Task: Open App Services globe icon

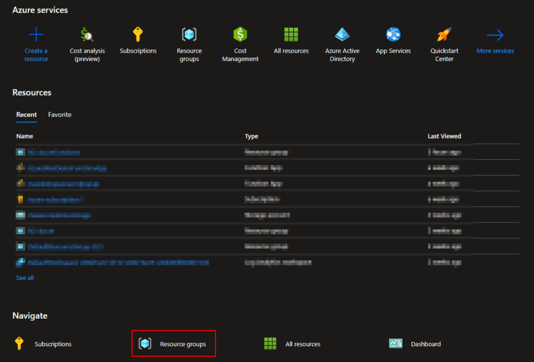Action: pyautogui.click(x=393, y=35)
